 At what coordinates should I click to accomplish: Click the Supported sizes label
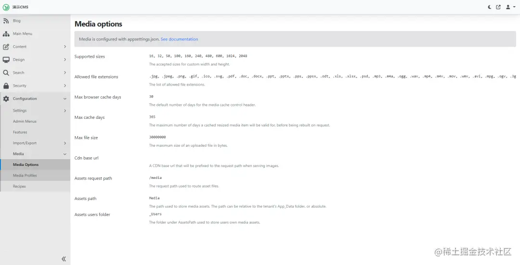[90, 57]
